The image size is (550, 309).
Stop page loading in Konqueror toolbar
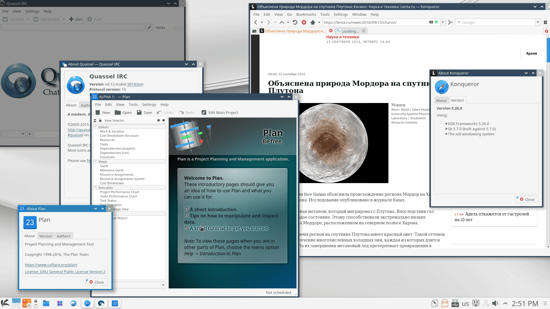point(304,22)
